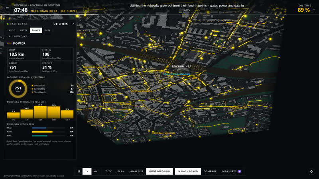Expand the On Time chevron
This screenshot has height=179, width=319.
(313, 10)
